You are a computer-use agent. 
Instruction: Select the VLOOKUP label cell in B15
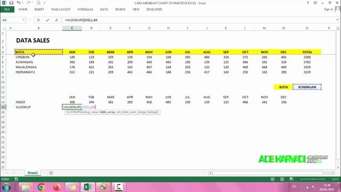coord(39,107)
